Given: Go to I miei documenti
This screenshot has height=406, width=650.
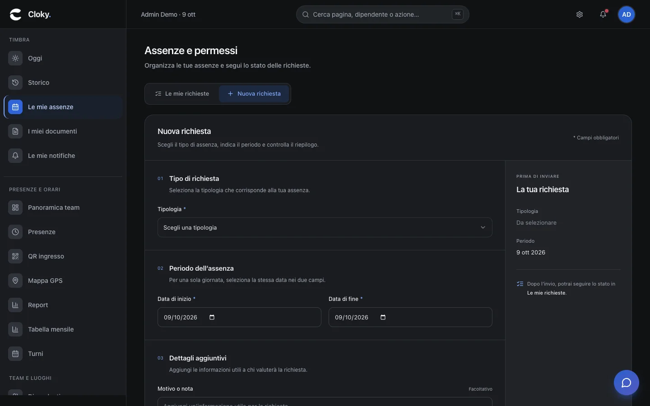Looking at the screenshot, I should click(63, 131).
